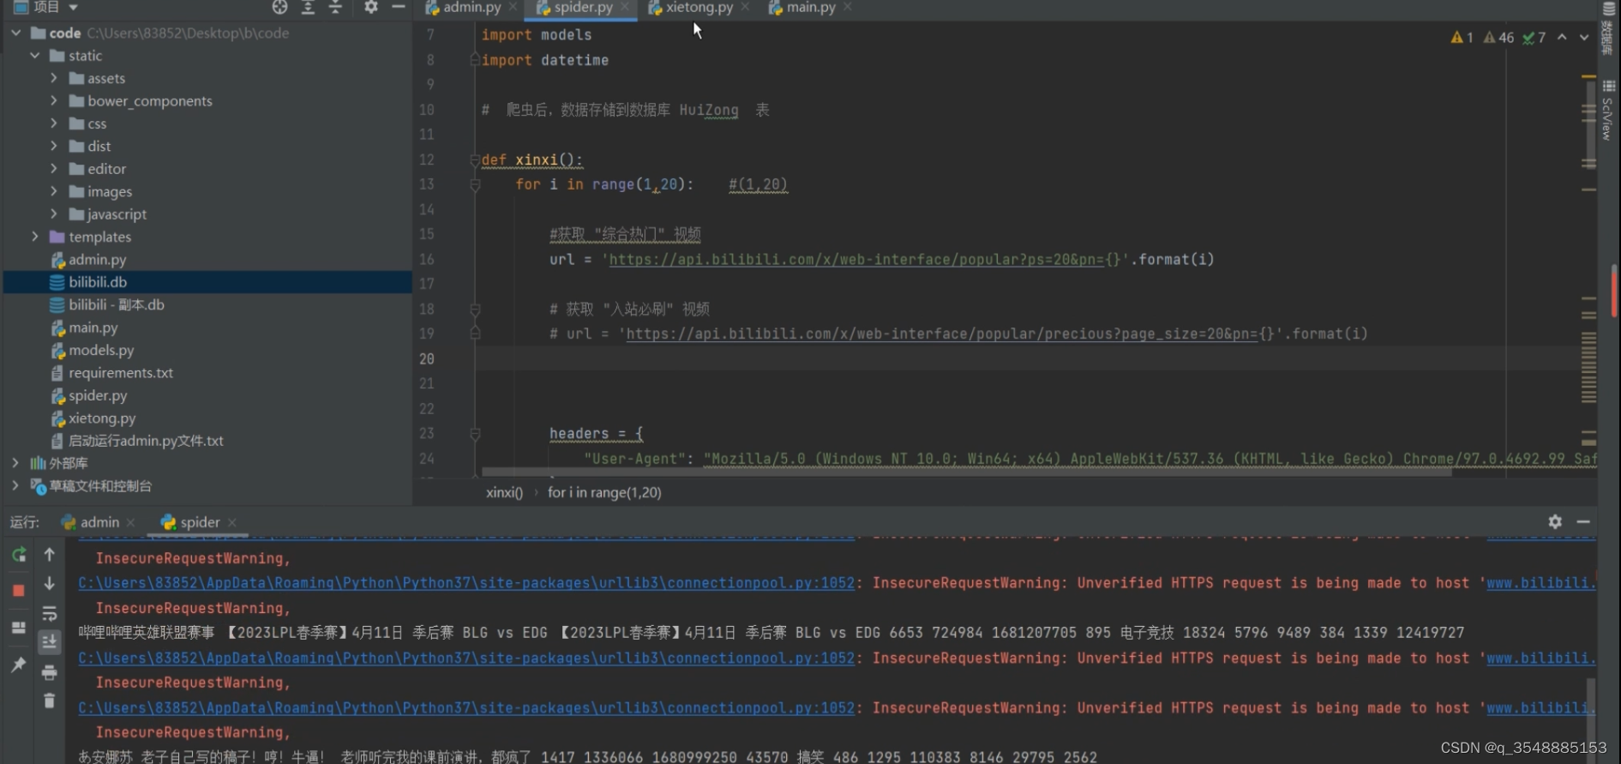Close the spider run tab

(x=232, y=522)
